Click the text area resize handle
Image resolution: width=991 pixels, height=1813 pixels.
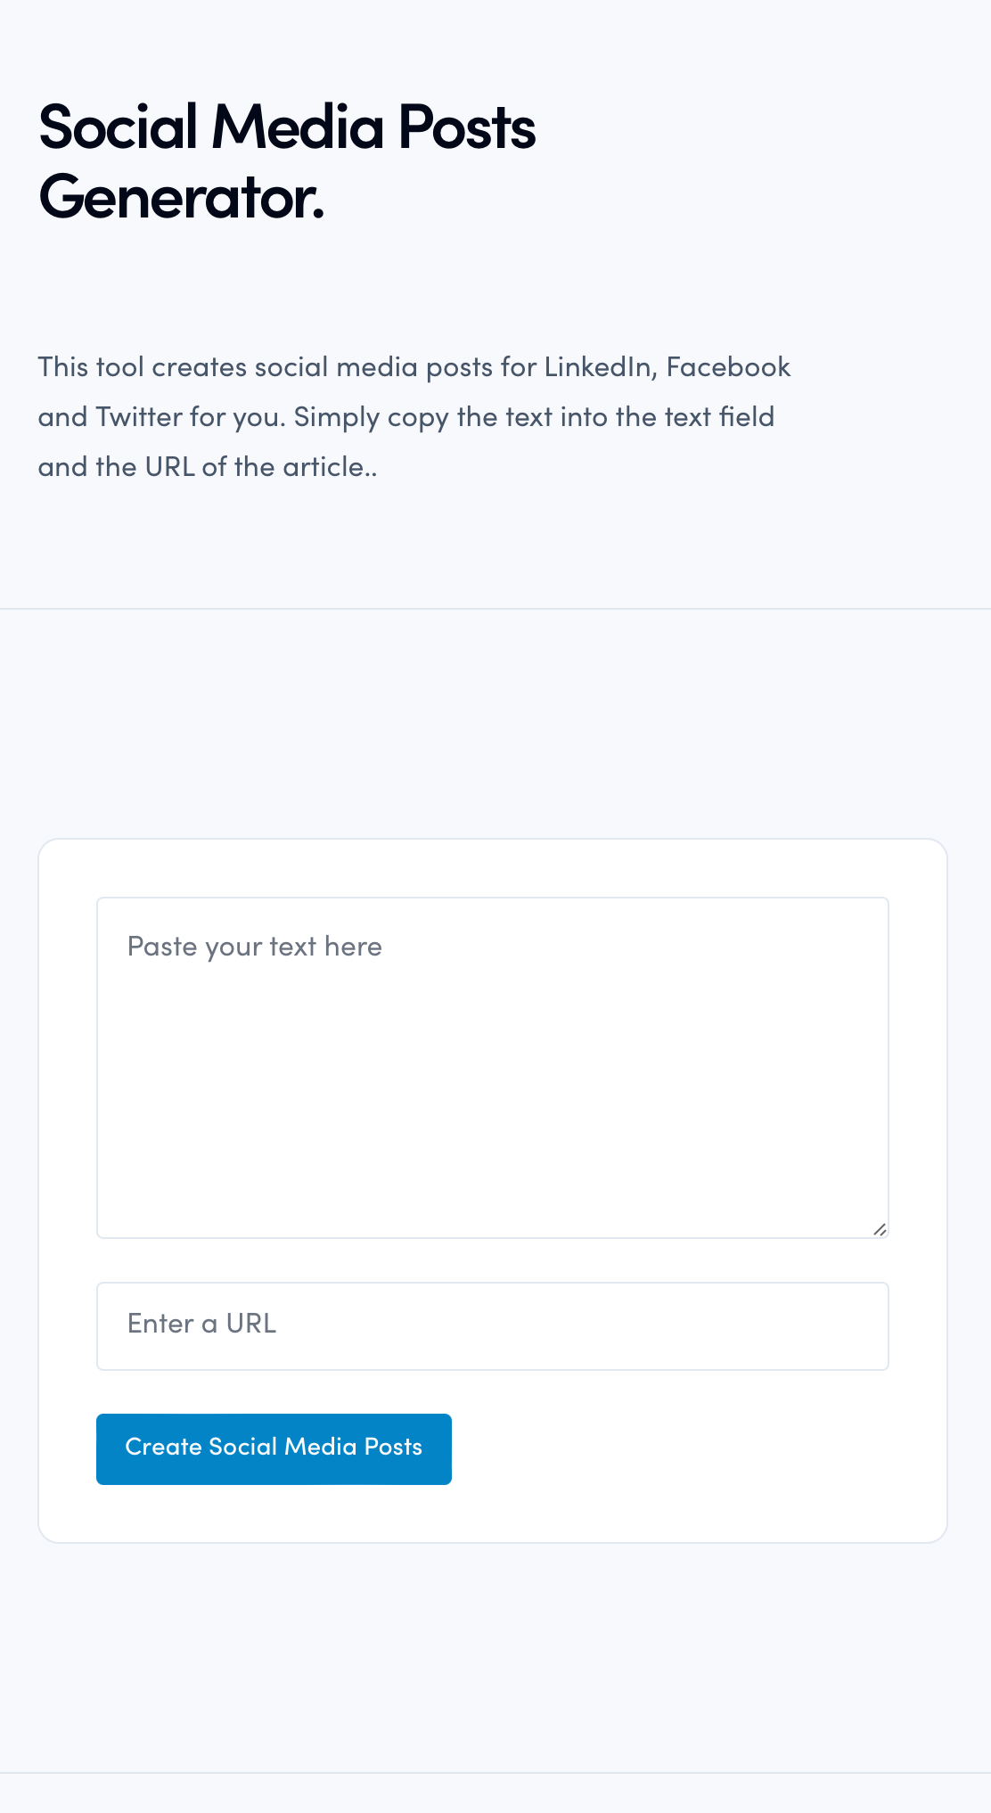click(880, 1229)
